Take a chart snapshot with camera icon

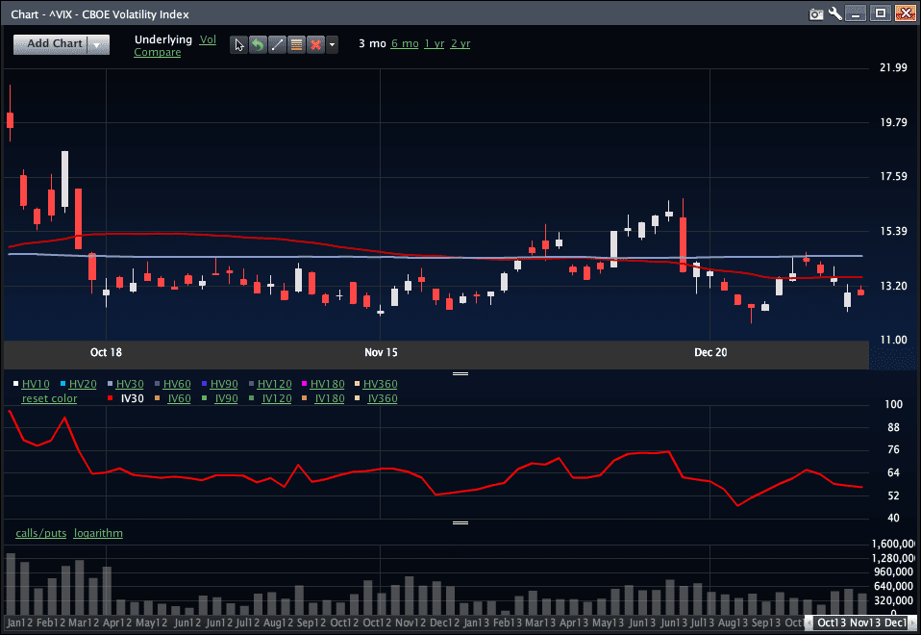[x=816, y=13]
